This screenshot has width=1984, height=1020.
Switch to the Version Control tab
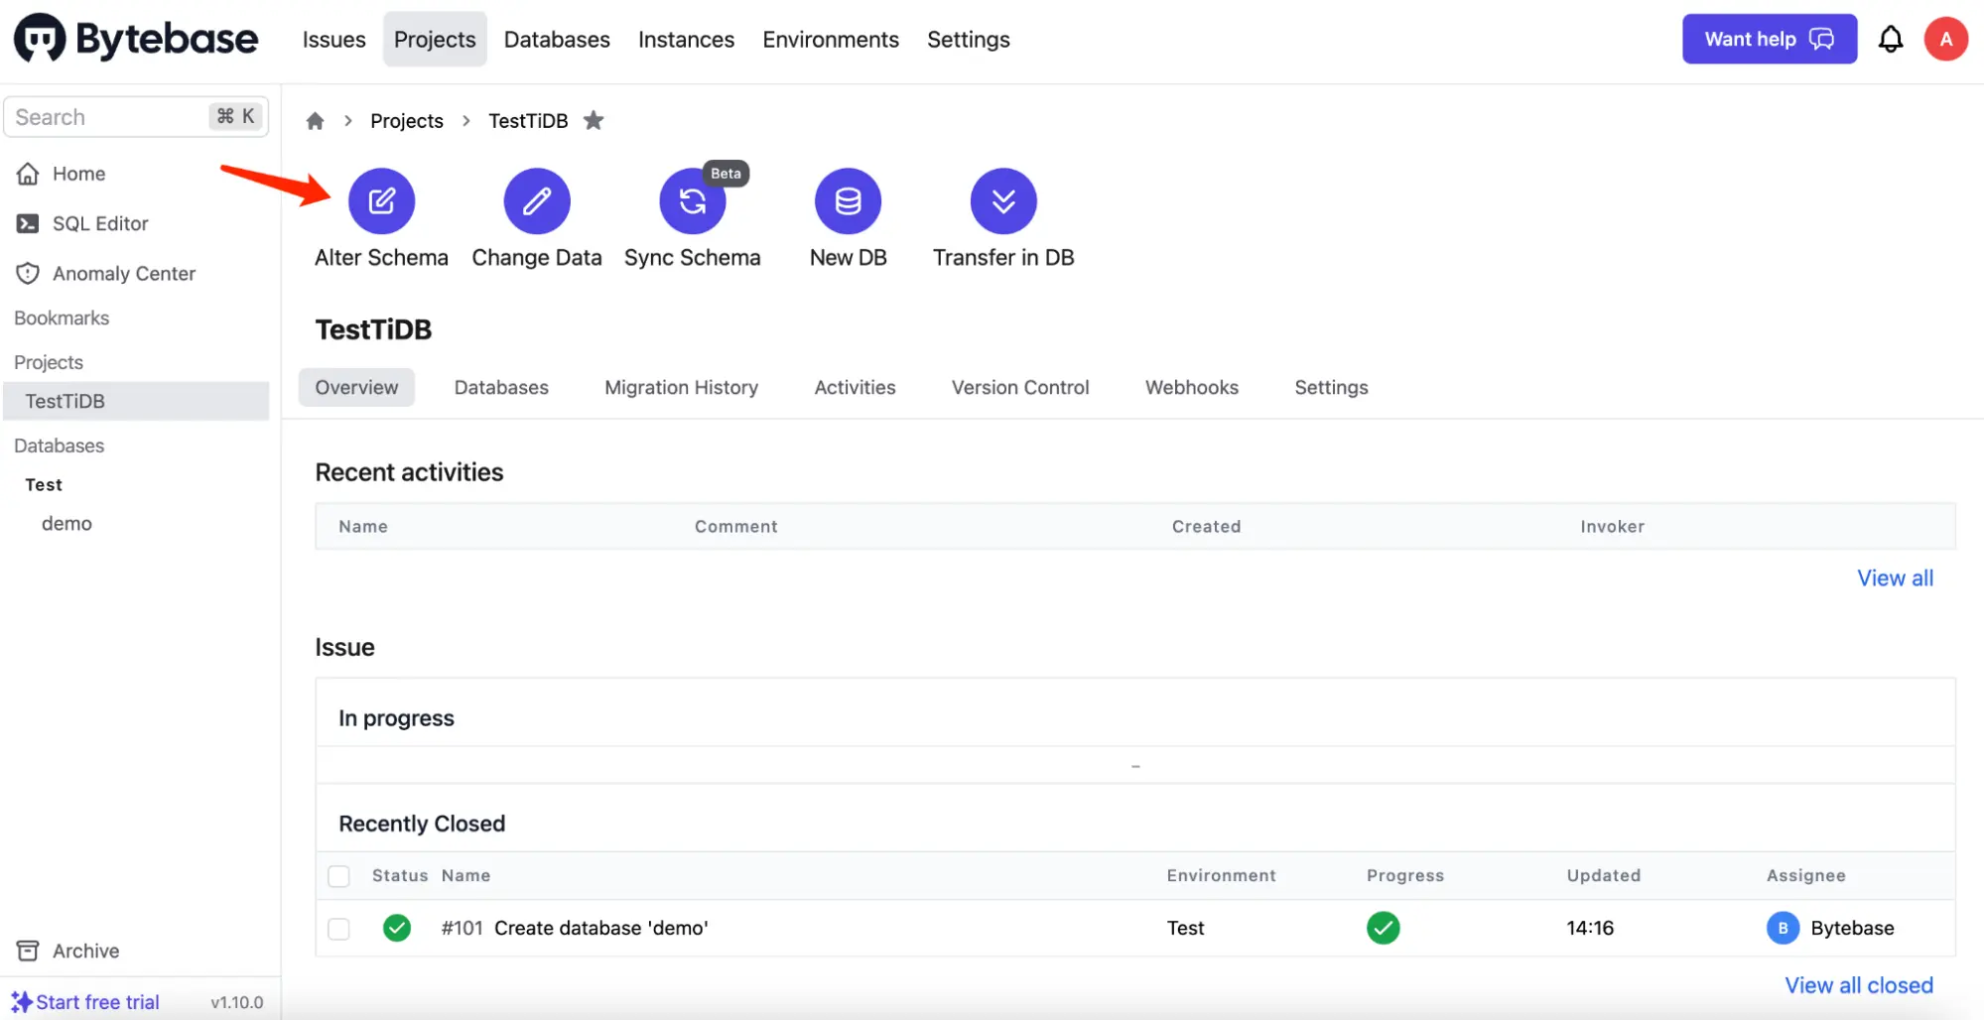(x=1020, y=387)
